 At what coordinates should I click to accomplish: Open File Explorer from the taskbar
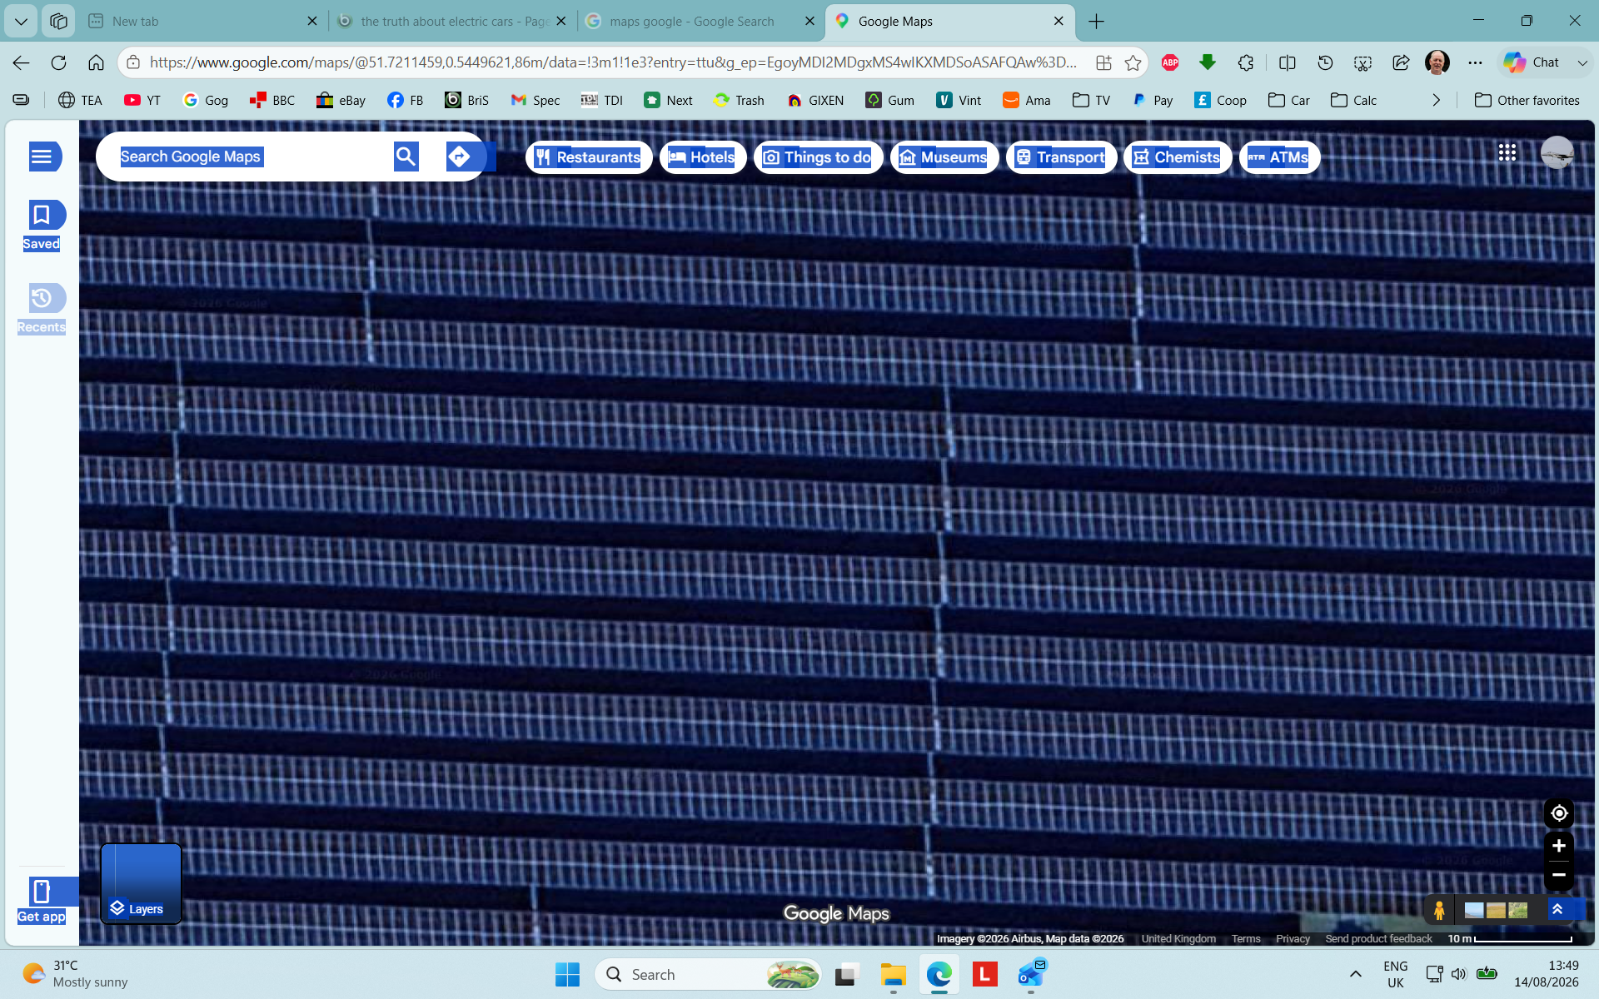click(893, 974)
